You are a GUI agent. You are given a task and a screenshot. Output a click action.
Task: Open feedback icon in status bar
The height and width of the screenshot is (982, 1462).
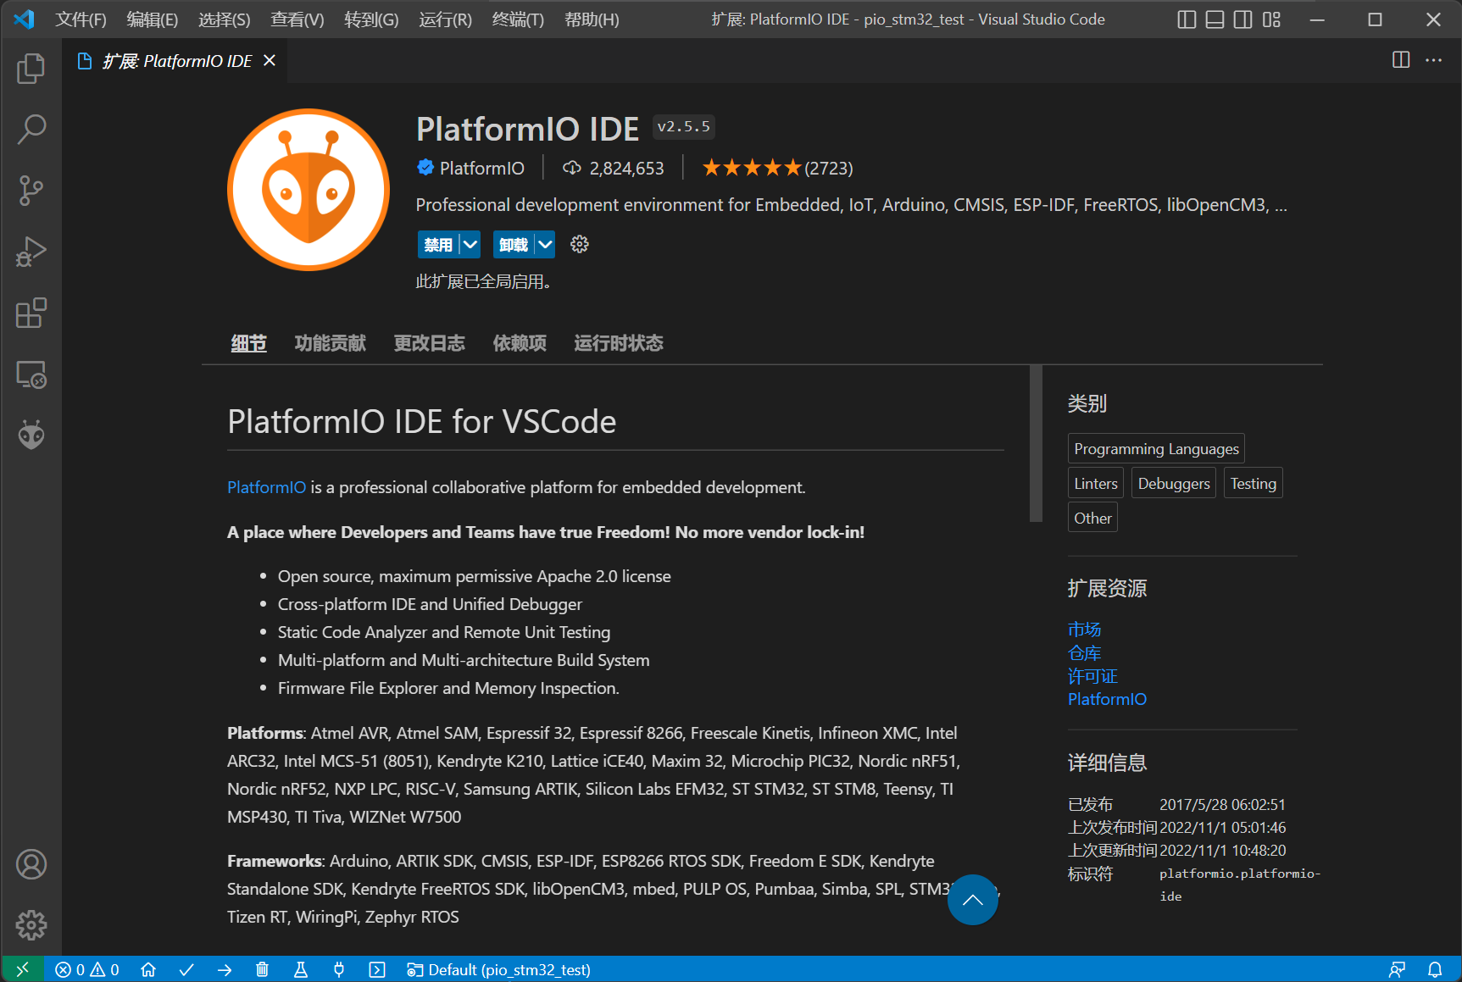[x=1398, y=969]
